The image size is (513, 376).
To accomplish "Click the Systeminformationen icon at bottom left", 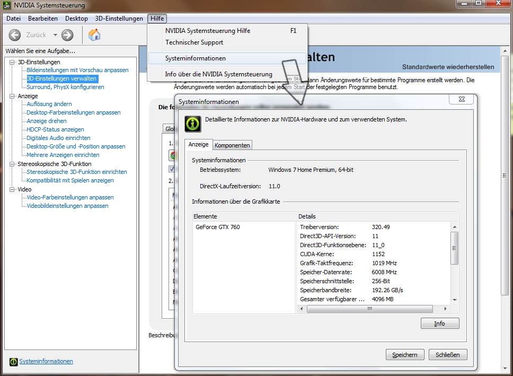I will point(13,362).
